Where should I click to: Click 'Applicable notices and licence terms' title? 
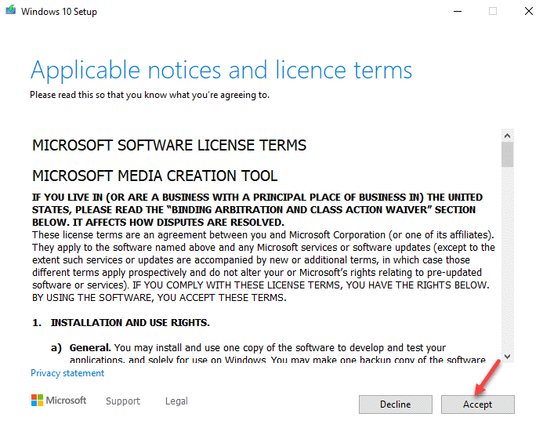221,71
